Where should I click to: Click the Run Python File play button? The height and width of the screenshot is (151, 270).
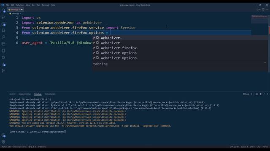click(257, 10)
